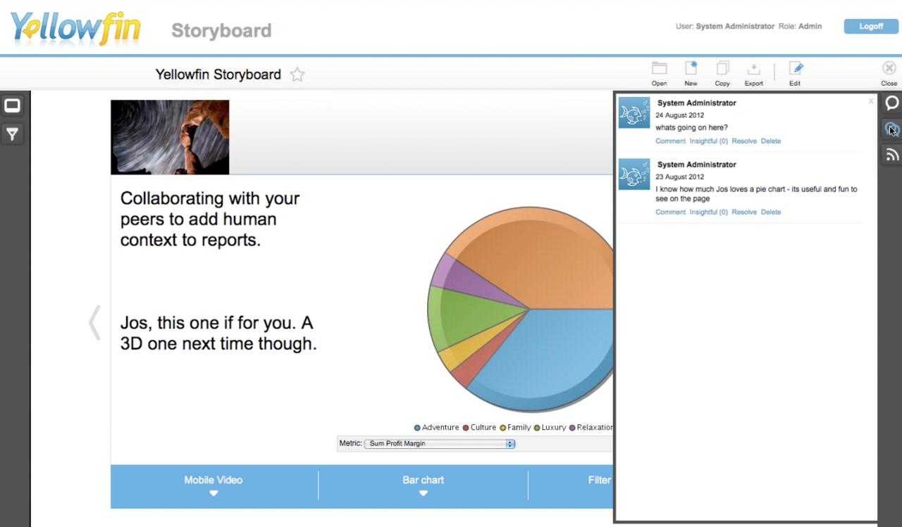
Task: Click the starry rock arch thumbnail image
Action: click(x=170, y=137)
